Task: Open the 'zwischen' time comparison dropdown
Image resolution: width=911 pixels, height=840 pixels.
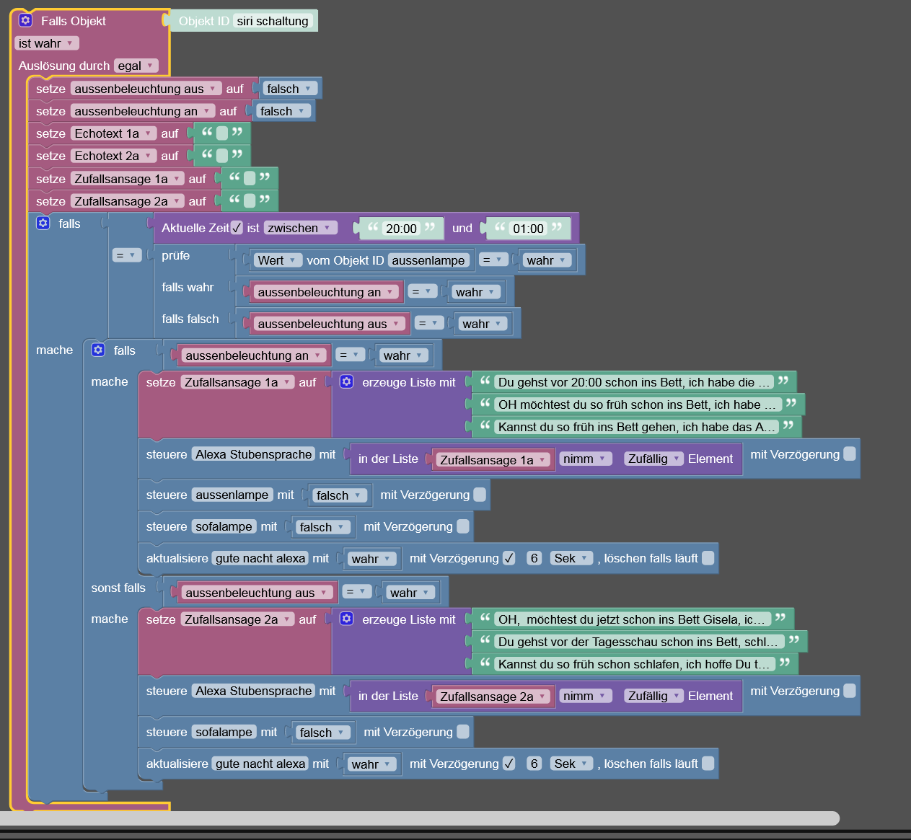Action: (300, 228)
